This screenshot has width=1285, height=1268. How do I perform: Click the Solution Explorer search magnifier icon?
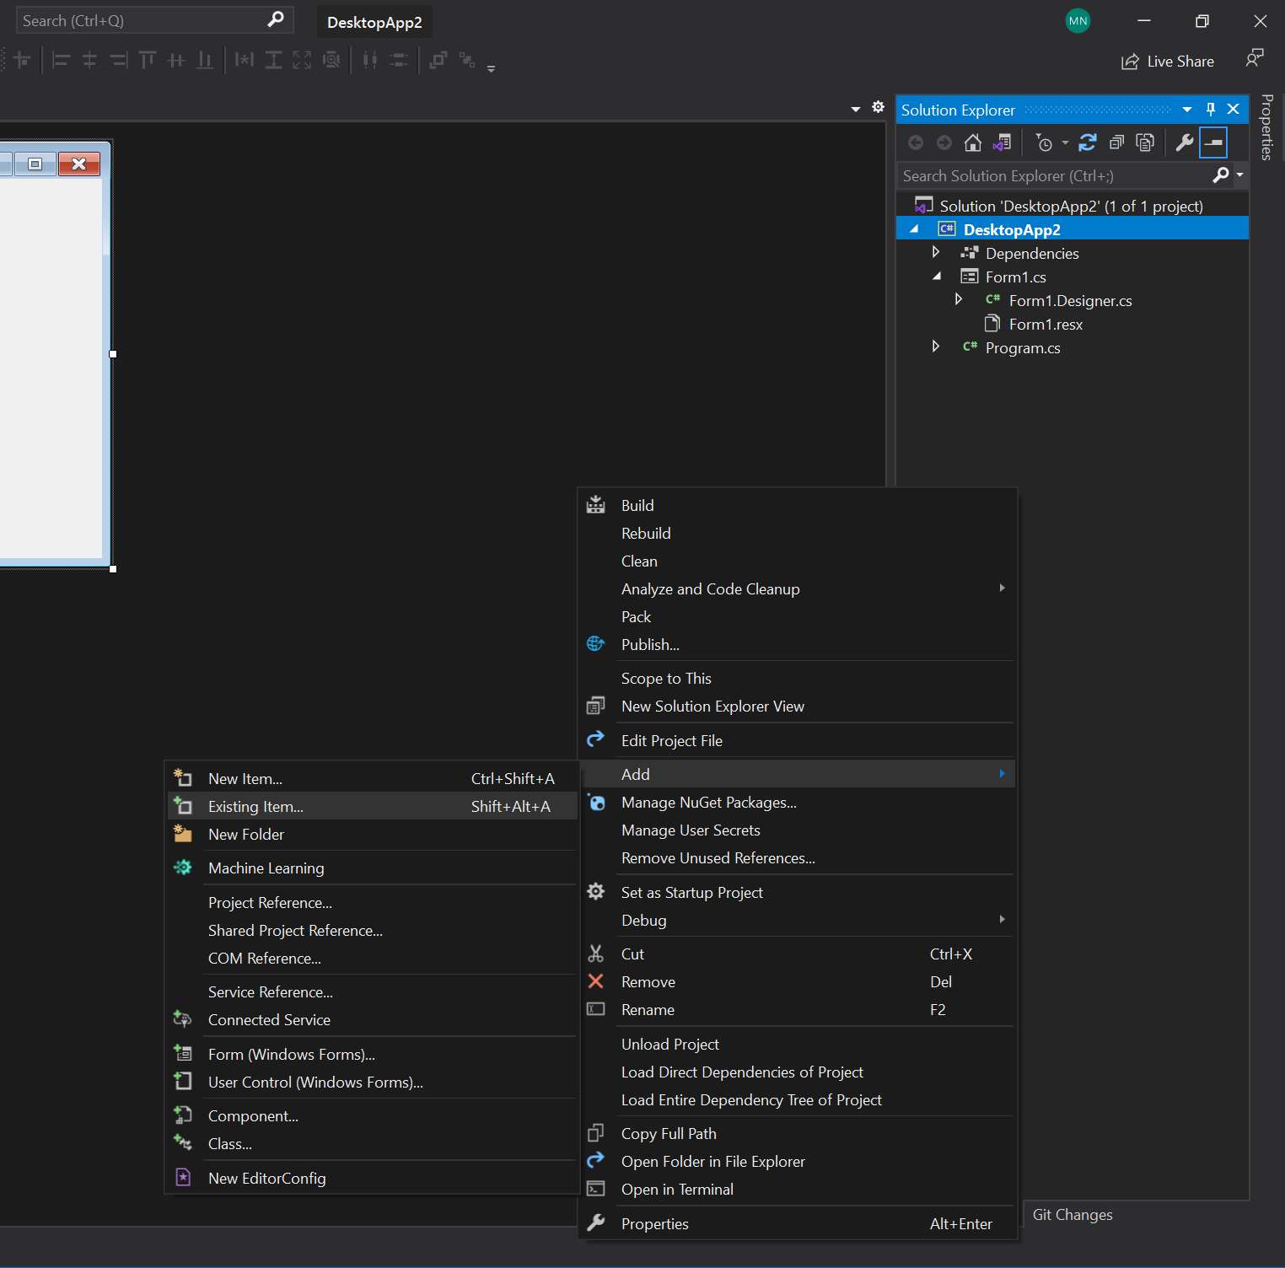pyautogui.click(x=1220, y=175)
